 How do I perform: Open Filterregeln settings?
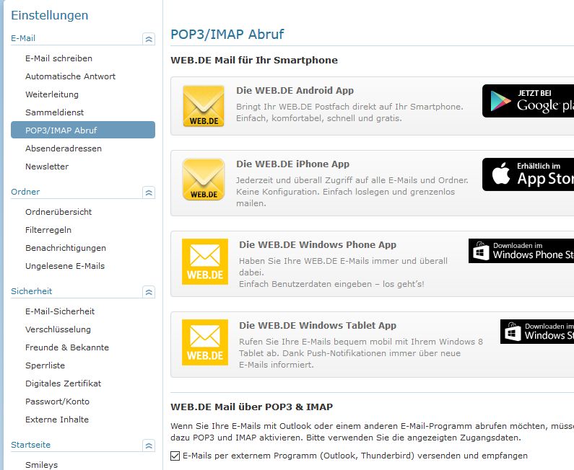(48, 230)
